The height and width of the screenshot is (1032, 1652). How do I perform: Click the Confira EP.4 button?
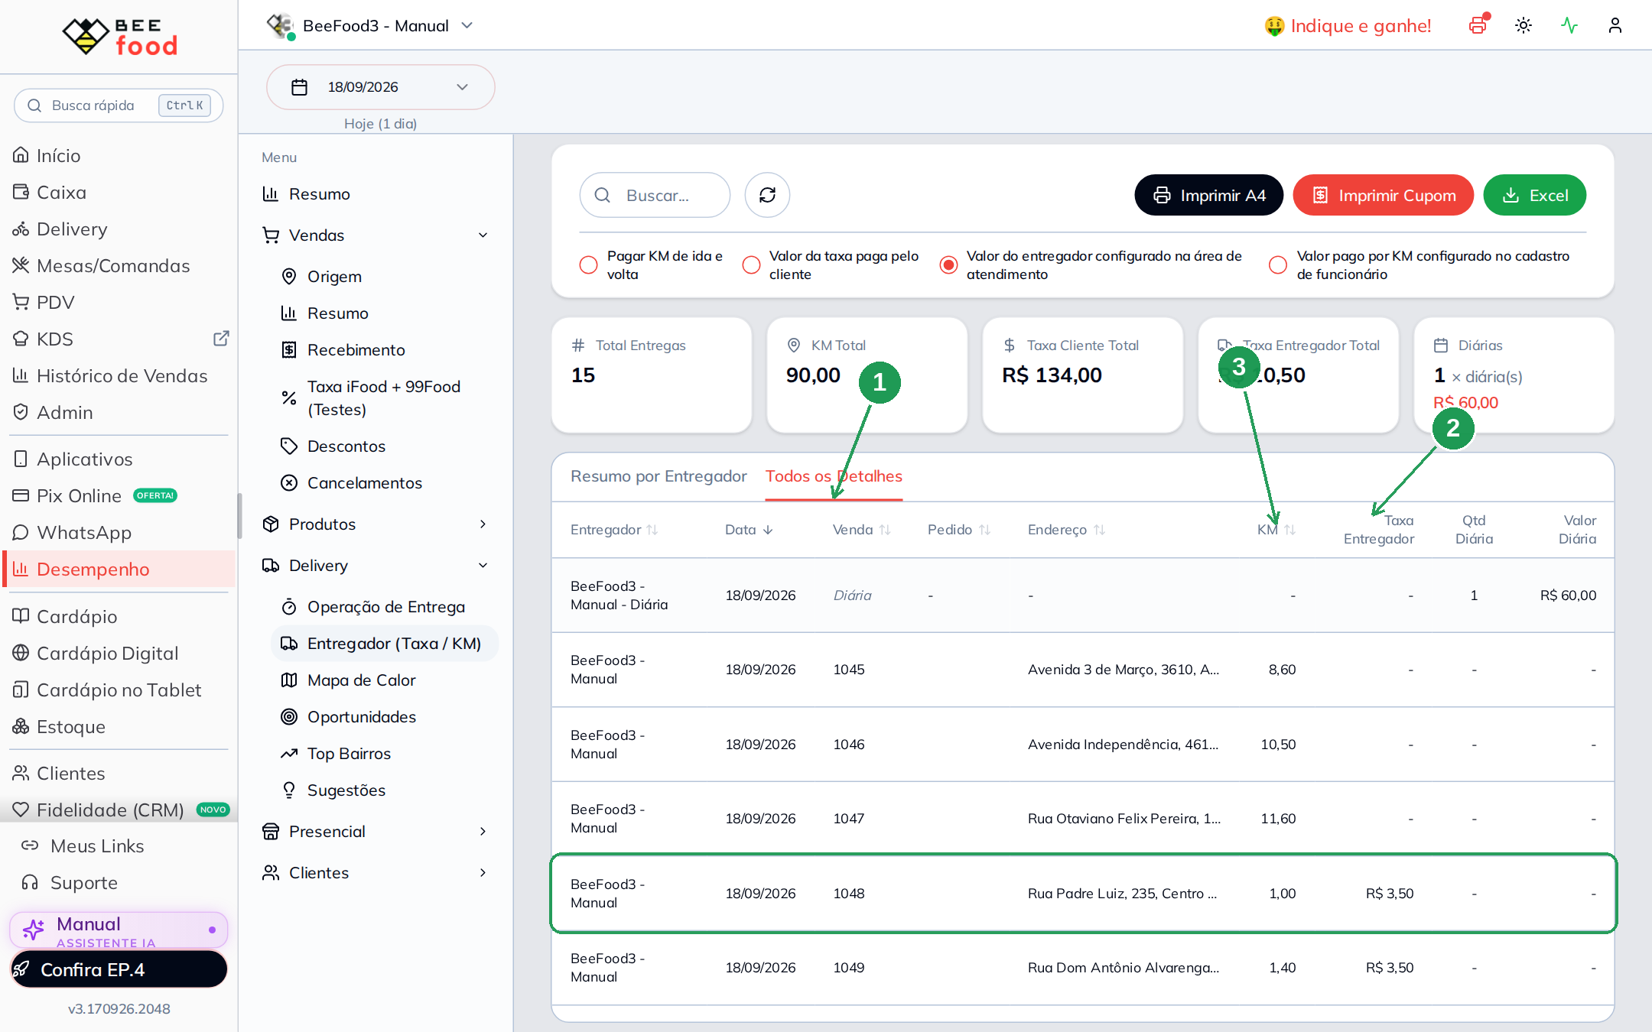pos(119,969)
